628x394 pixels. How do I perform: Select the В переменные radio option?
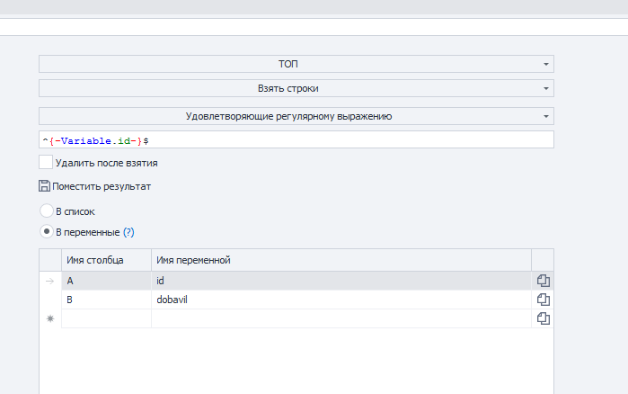(x=47, y=231)
